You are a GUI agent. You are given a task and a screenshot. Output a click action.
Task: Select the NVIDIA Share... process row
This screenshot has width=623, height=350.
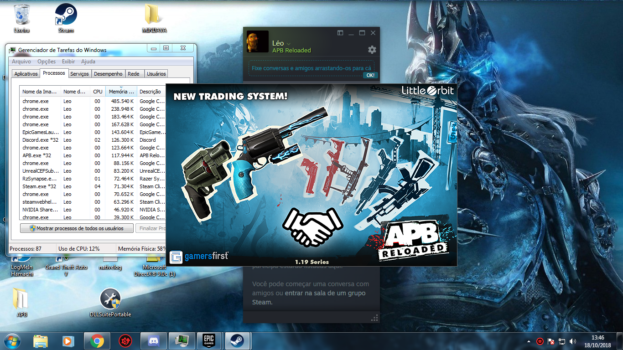pyautogui.click(x=93, y=210)
